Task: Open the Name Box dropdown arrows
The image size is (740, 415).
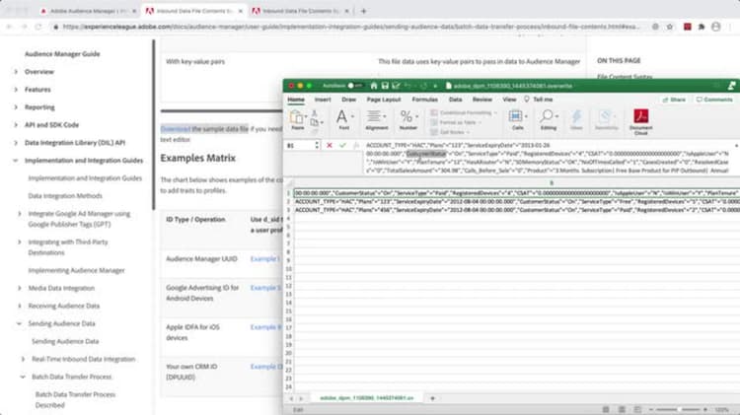Action: [317, 145]
